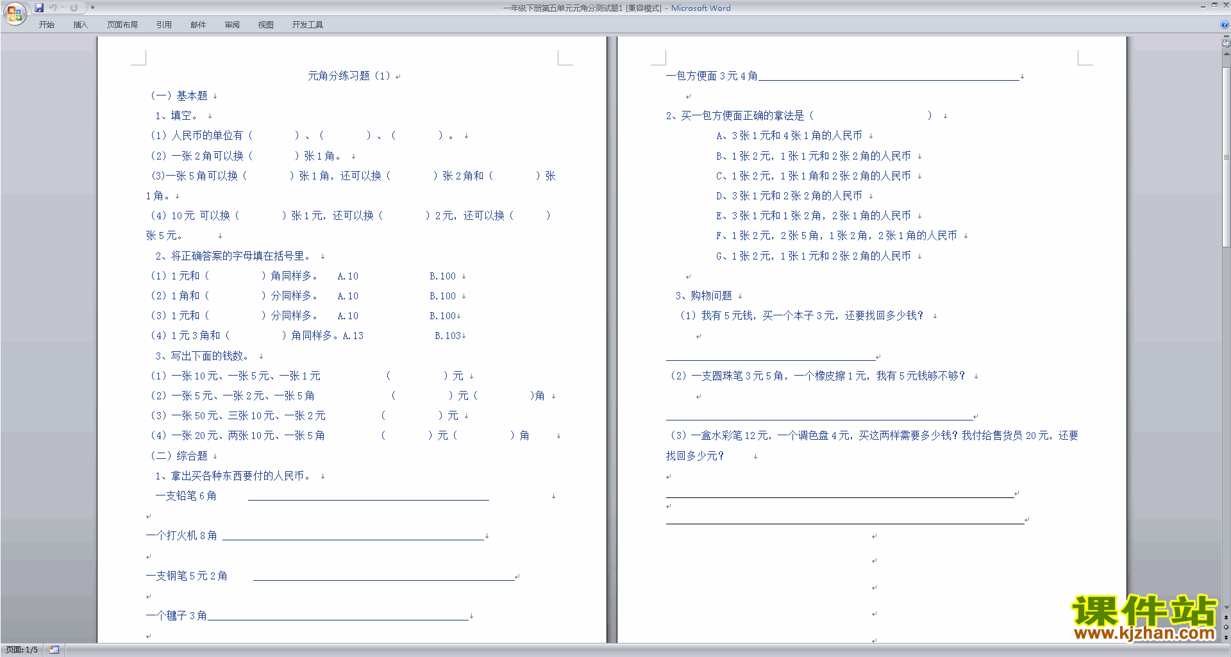Click the title text 元角分练习题（1）

(x=349, y=76)
